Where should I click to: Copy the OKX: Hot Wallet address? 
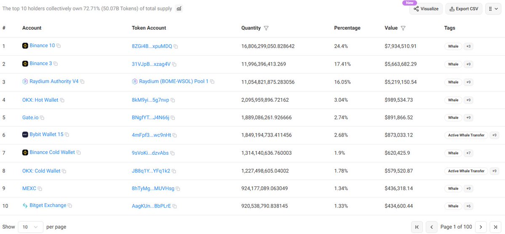[62, 100]
